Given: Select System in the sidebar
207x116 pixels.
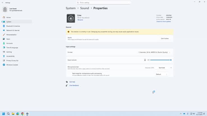Looking at the screenshot, I should tap(17, 22).
